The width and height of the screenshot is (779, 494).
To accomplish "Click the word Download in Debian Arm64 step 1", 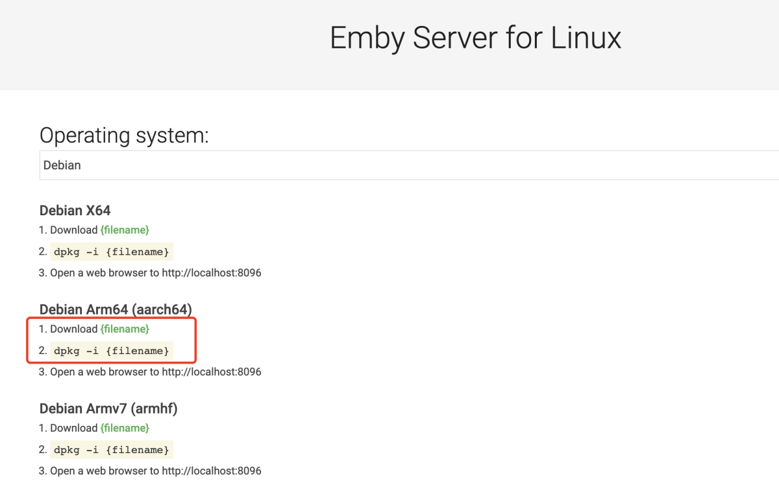I will click(73, 329).
